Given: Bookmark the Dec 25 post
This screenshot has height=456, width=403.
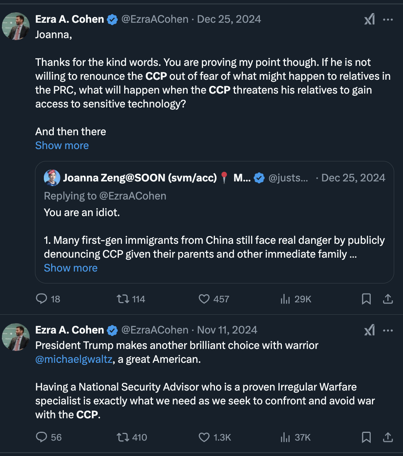Looking at the screenshot, I should click(366, 299).
